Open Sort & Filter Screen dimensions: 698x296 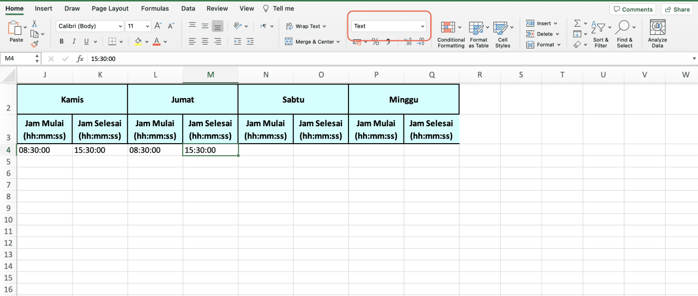601,35
